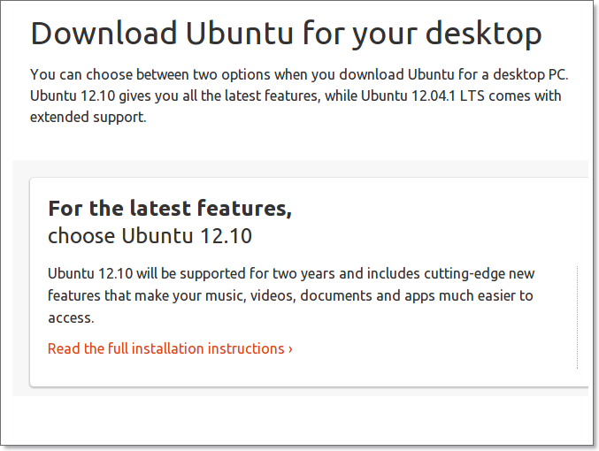Click the chevron after the installation instructions link

pos(290,348)
